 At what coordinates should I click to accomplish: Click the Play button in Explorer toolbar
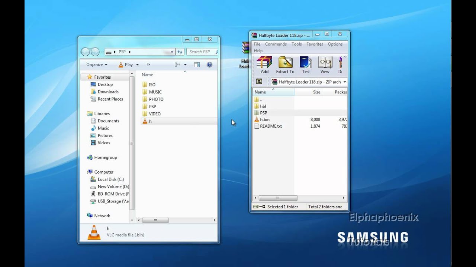(x=126, y=65)
